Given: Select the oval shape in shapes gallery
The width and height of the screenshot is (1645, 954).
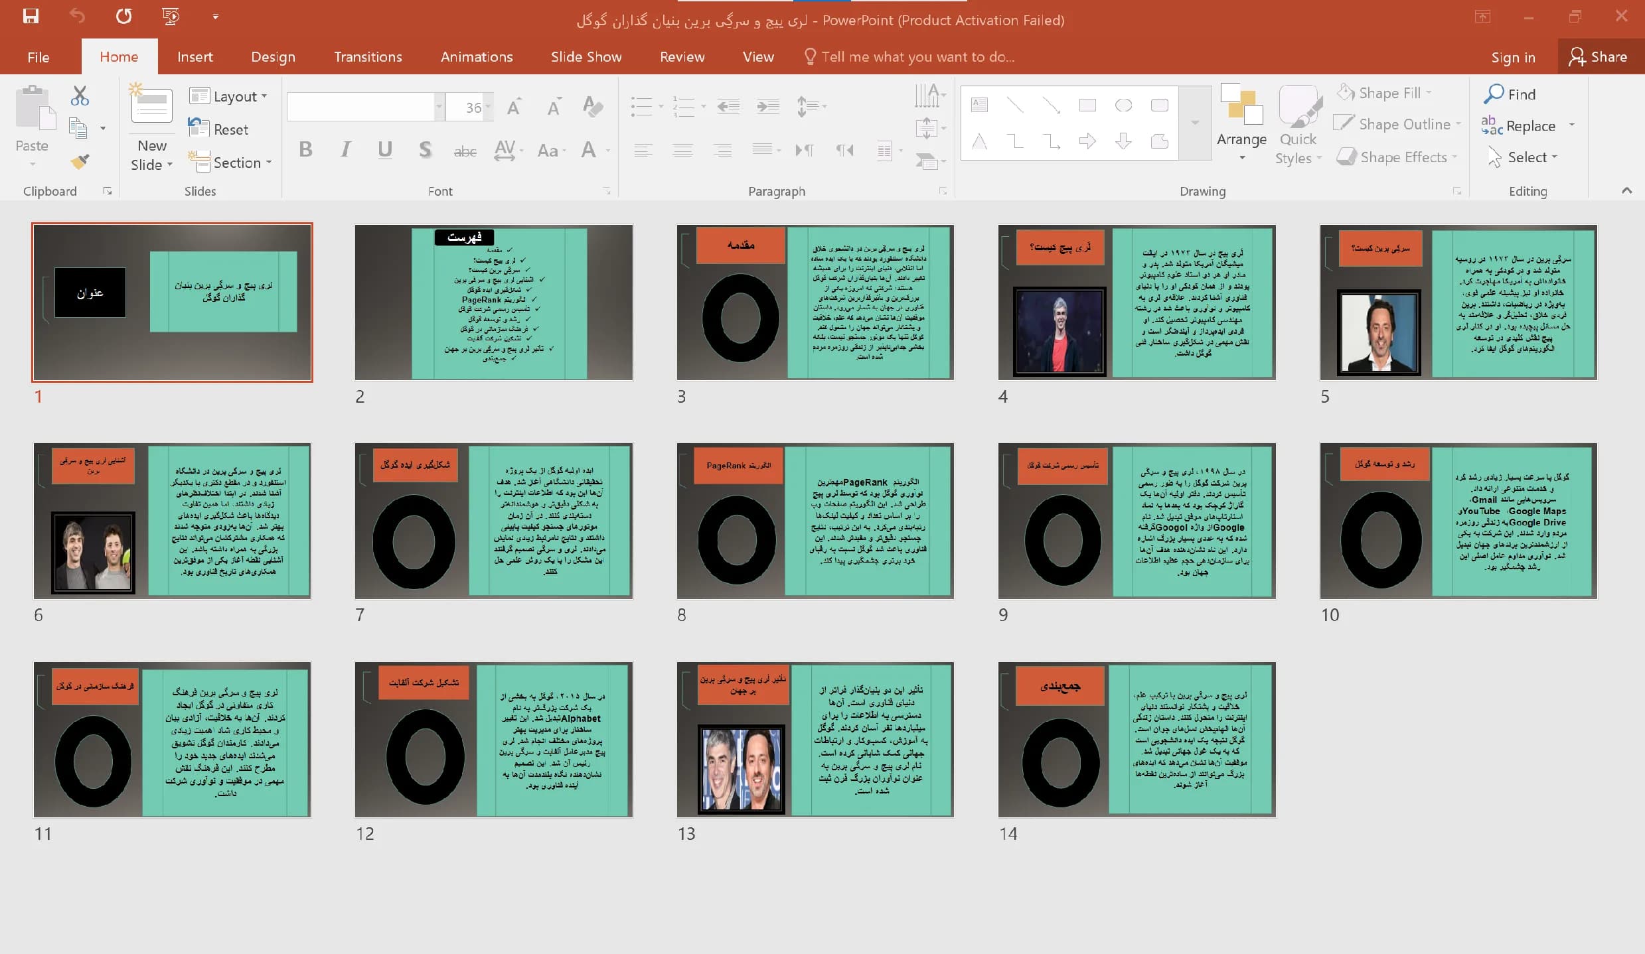Looking at the screenshot, I should [1123, 105].
